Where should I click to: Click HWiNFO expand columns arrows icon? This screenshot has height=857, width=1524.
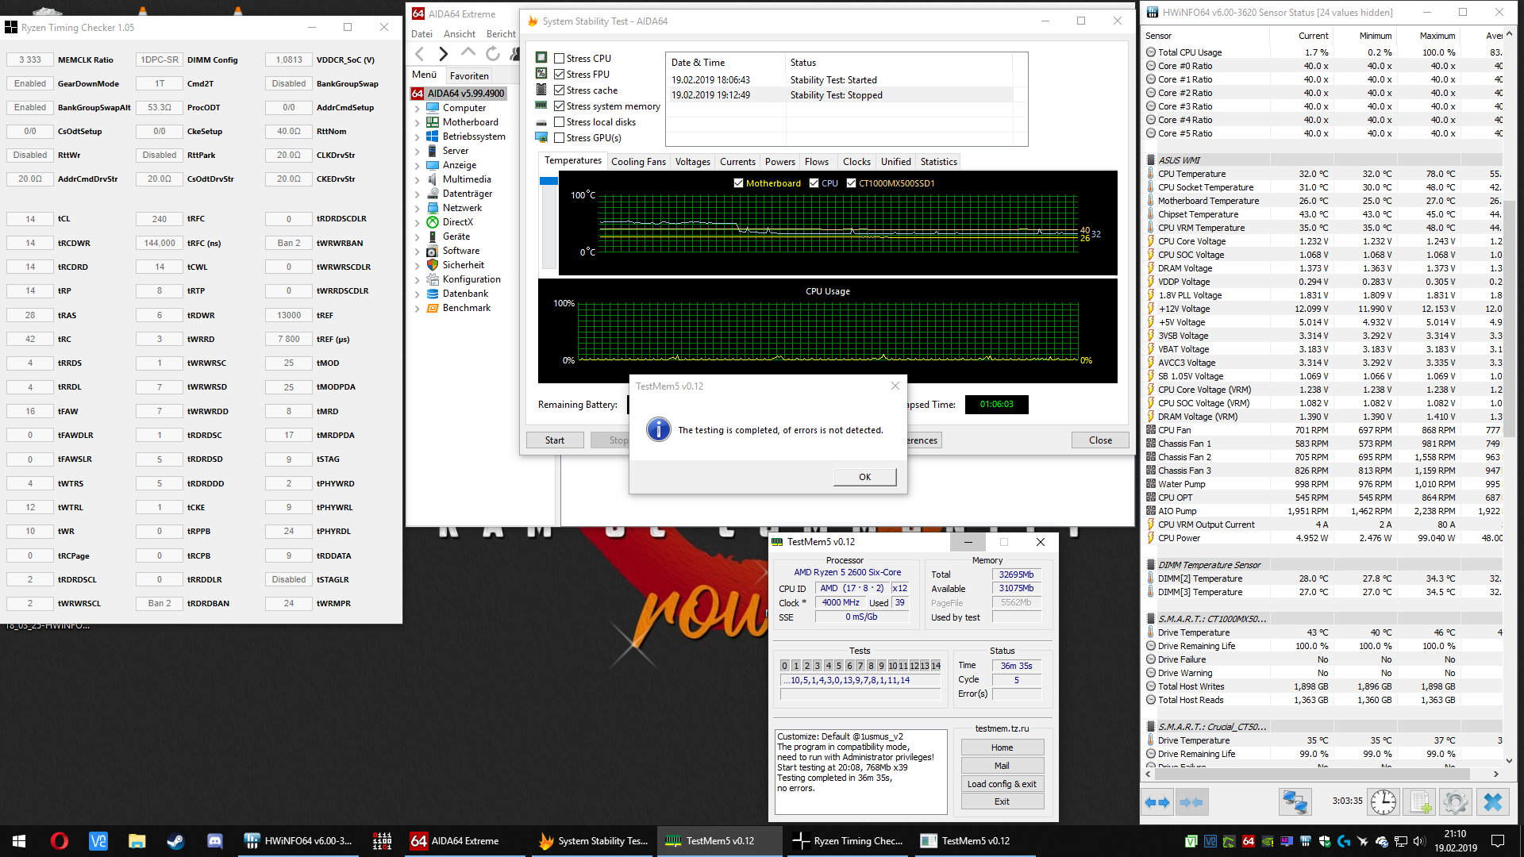click(1157, 802)
